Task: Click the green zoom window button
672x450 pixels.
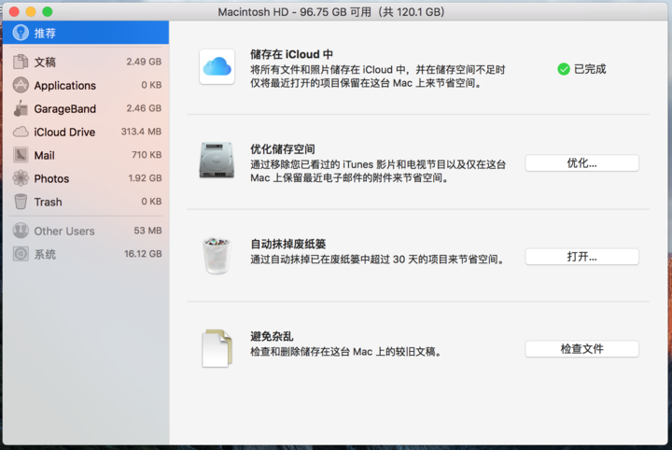Action: click(48, 11)
